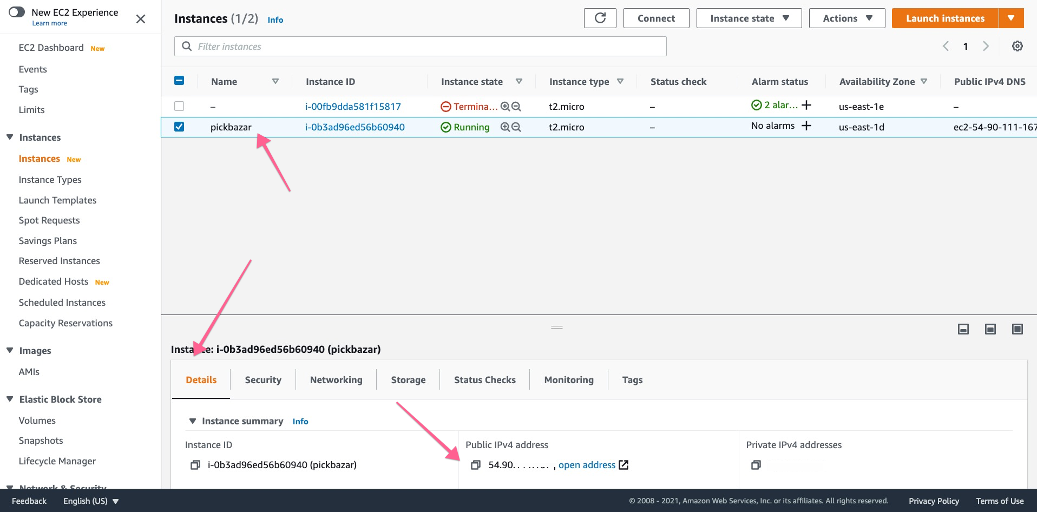This screenshot has height=512, width=1037.
Task: Sort by Availability Zone column arrow
Action: (924, 81)
